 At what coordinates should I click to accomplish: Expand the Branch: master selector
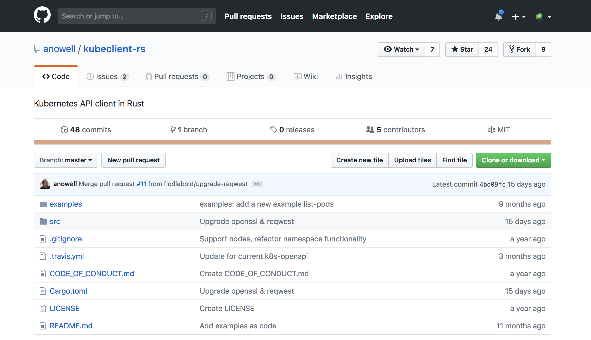coord(66,160)
